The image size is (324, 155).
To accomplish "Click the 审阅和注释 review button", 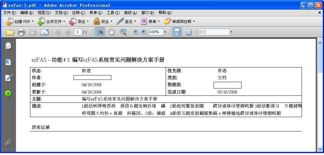I will coord(179,21).
